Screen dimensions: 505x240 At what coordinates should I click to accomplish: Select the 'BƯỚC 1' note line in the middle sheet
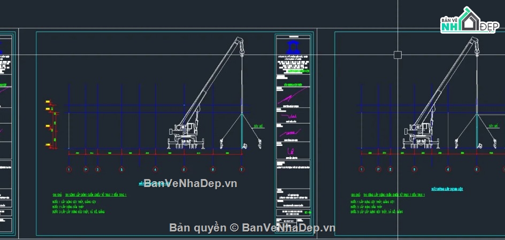pos(74,202)
